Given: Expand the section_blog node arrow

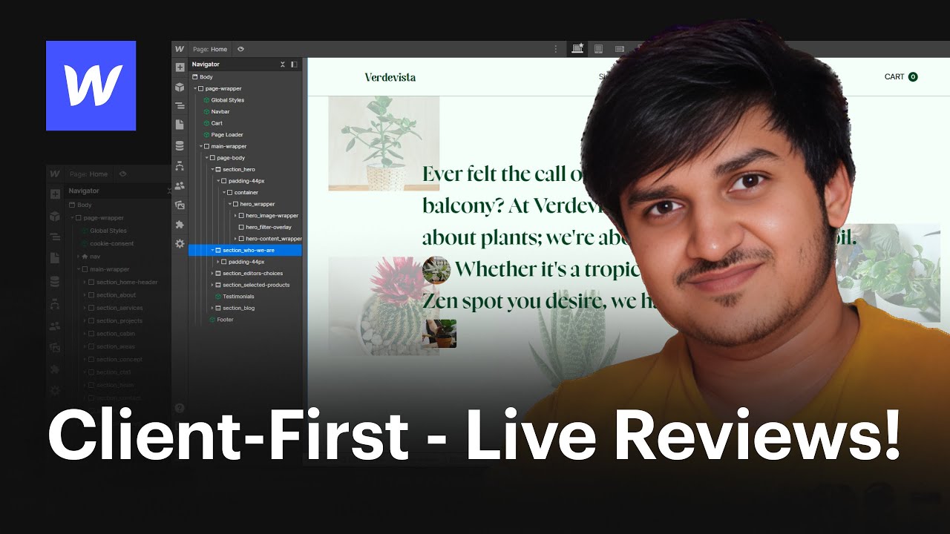Looking at the screenshot, I should pyautogui.click(x=212, y=308).
